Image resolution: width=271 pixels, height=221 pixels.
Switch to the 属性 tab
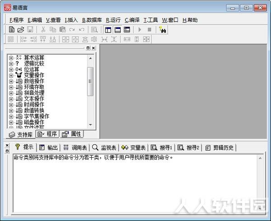click(x=72, y=134)
